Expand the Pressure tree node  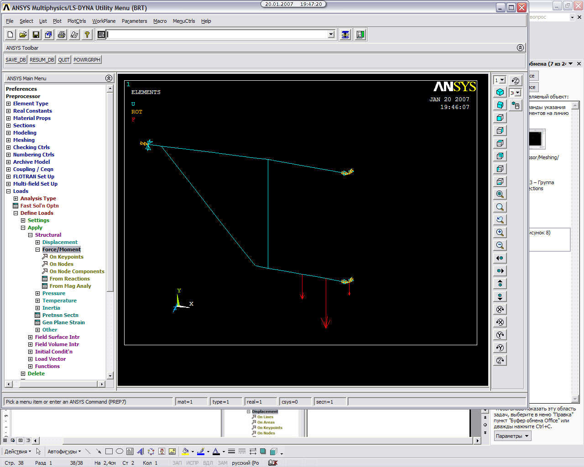click(37, 293)
